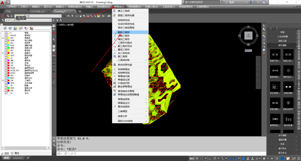The height and width of the screenshot is (161, 301).
Task: Open the 桥梁 symbol category
Action: point(282,144)
